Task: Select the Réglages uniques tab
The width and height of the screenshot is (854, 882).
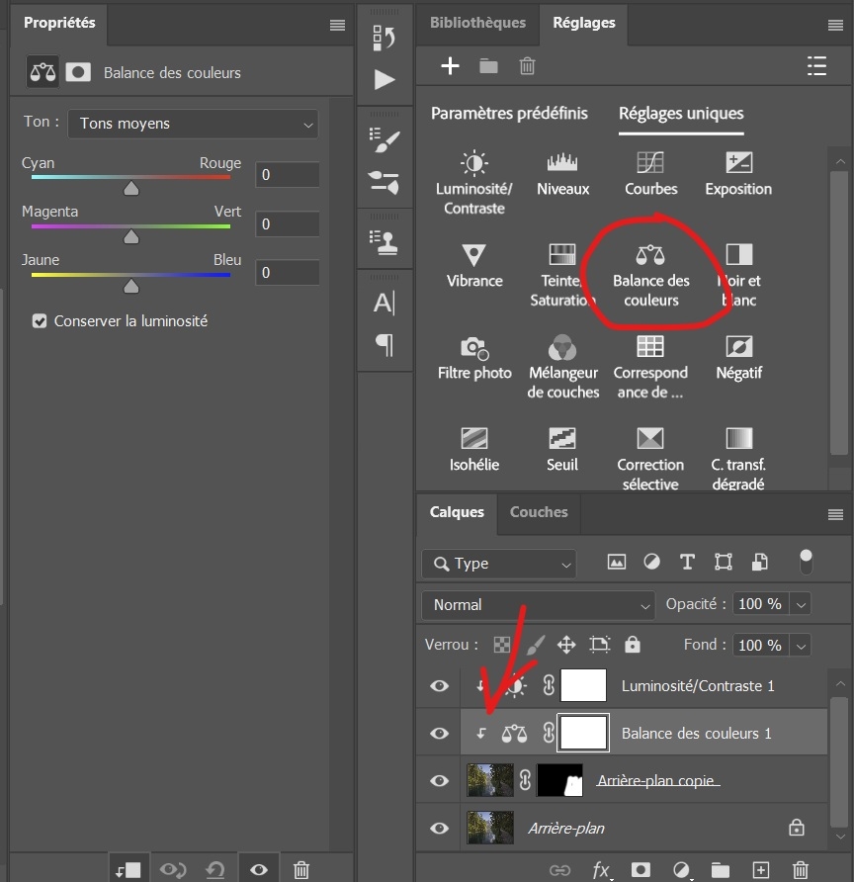Action: (x=681, y=113)
